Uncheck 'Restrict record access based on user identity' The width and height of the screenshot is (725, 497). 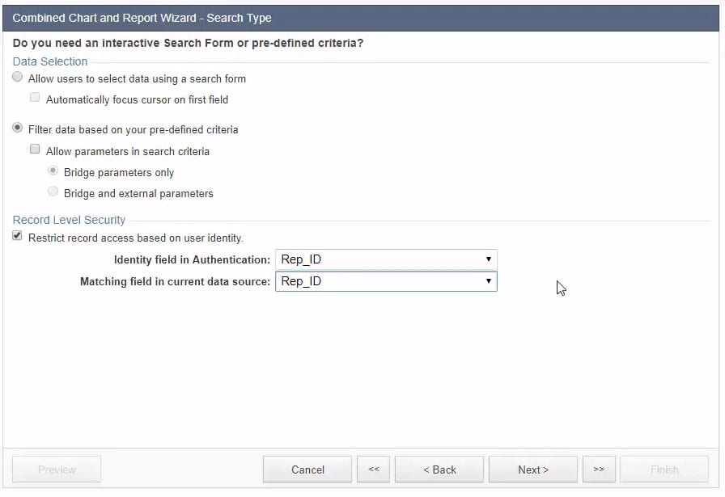[x=18, y=237]
